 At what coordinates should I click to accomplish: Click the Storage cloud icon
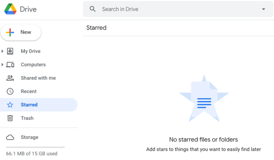click(x=10, y=137)
